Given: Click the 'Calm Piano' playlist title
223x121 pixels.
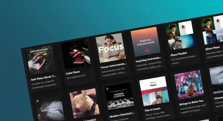Looking at the screenshot, I should pyautogui.click(x=73, y=73).
